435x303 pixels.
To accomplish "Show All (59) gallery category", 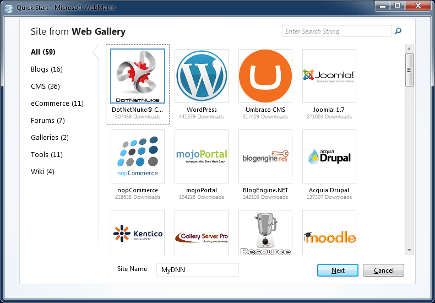I will point(43,52).
